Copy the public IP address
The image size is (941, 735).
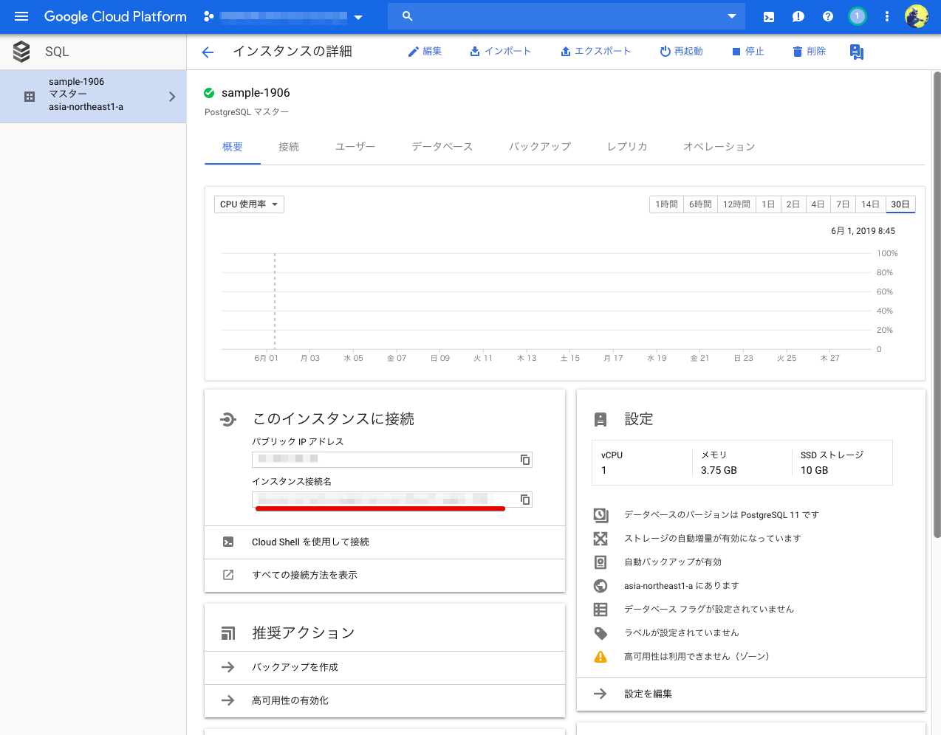(x=525, y=460)
